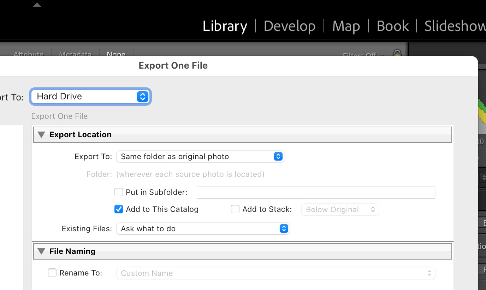The image size is (486, 290).
Task: Go to the Map module
Action: coord(346,27)
